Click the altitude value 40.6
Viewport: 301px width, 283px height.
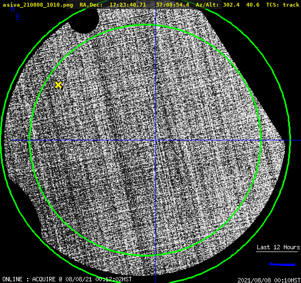click(x=253, y=5)
